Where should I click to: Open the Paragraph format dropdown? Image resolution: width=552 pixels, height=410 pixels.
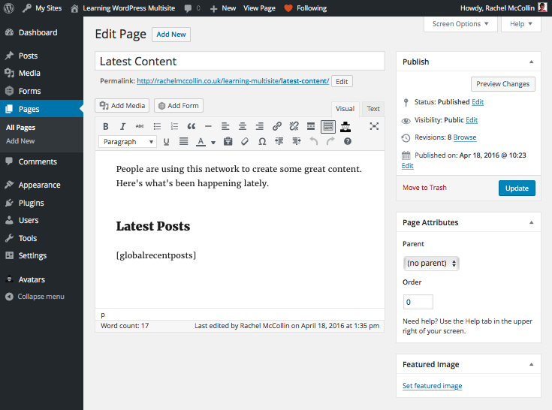128,142
